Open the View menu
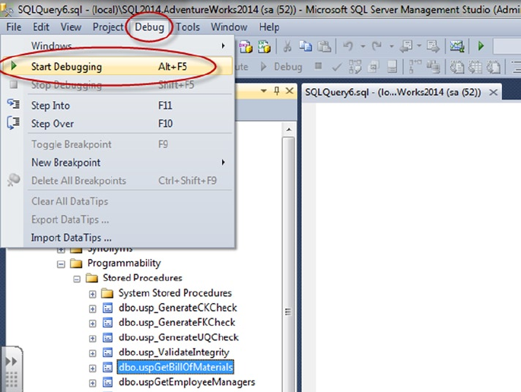Image resolution: width=521 pixels, height=392 pixels. (71, 27)
